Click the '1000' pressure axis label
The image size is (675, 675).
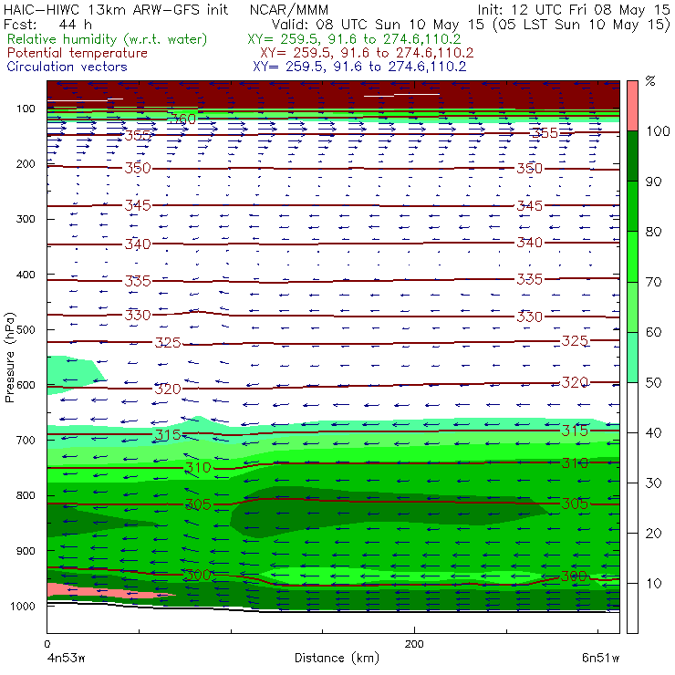(x=23, y=606)
